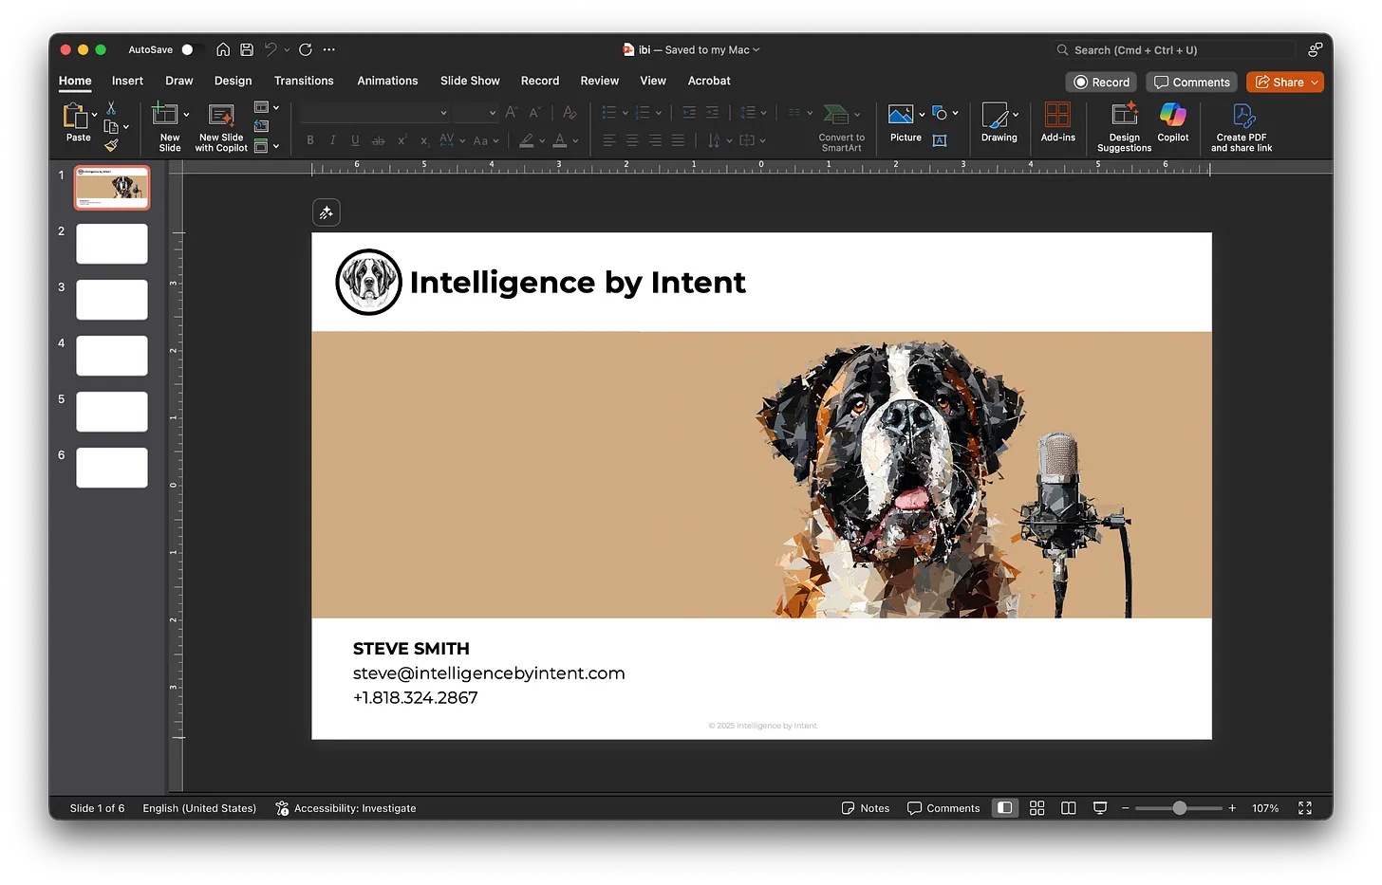Open Design Suggestions pane
The width and height of the screenshot is (1382, 885).
pyautogui.click(x=1124, y=116)
